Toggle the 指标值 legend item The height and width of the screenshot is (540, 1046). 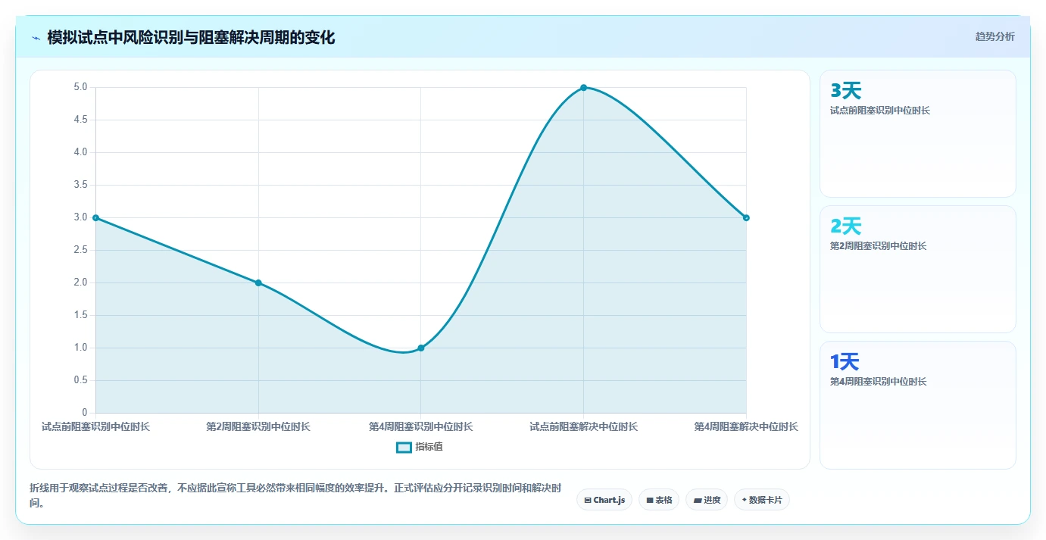[420, 447]
